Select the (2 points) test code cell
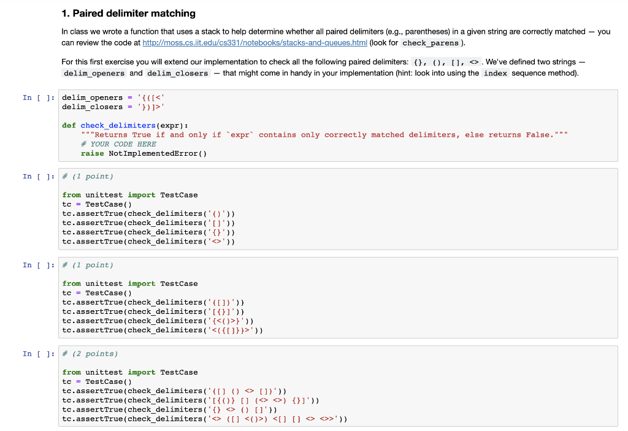The width and height of the screenshot is (628, 431). coord(338,386)
